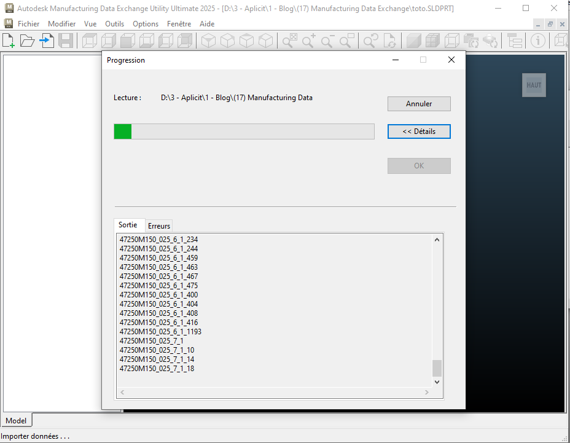This screenshot has height=443, width=570.
Task: Click the output list scroll up arrow
Action: pyautogui.click(x=437, y=240)
